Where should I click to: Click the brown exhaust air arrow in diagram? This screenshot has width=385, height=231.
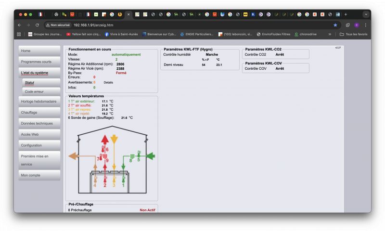(75, 156)
